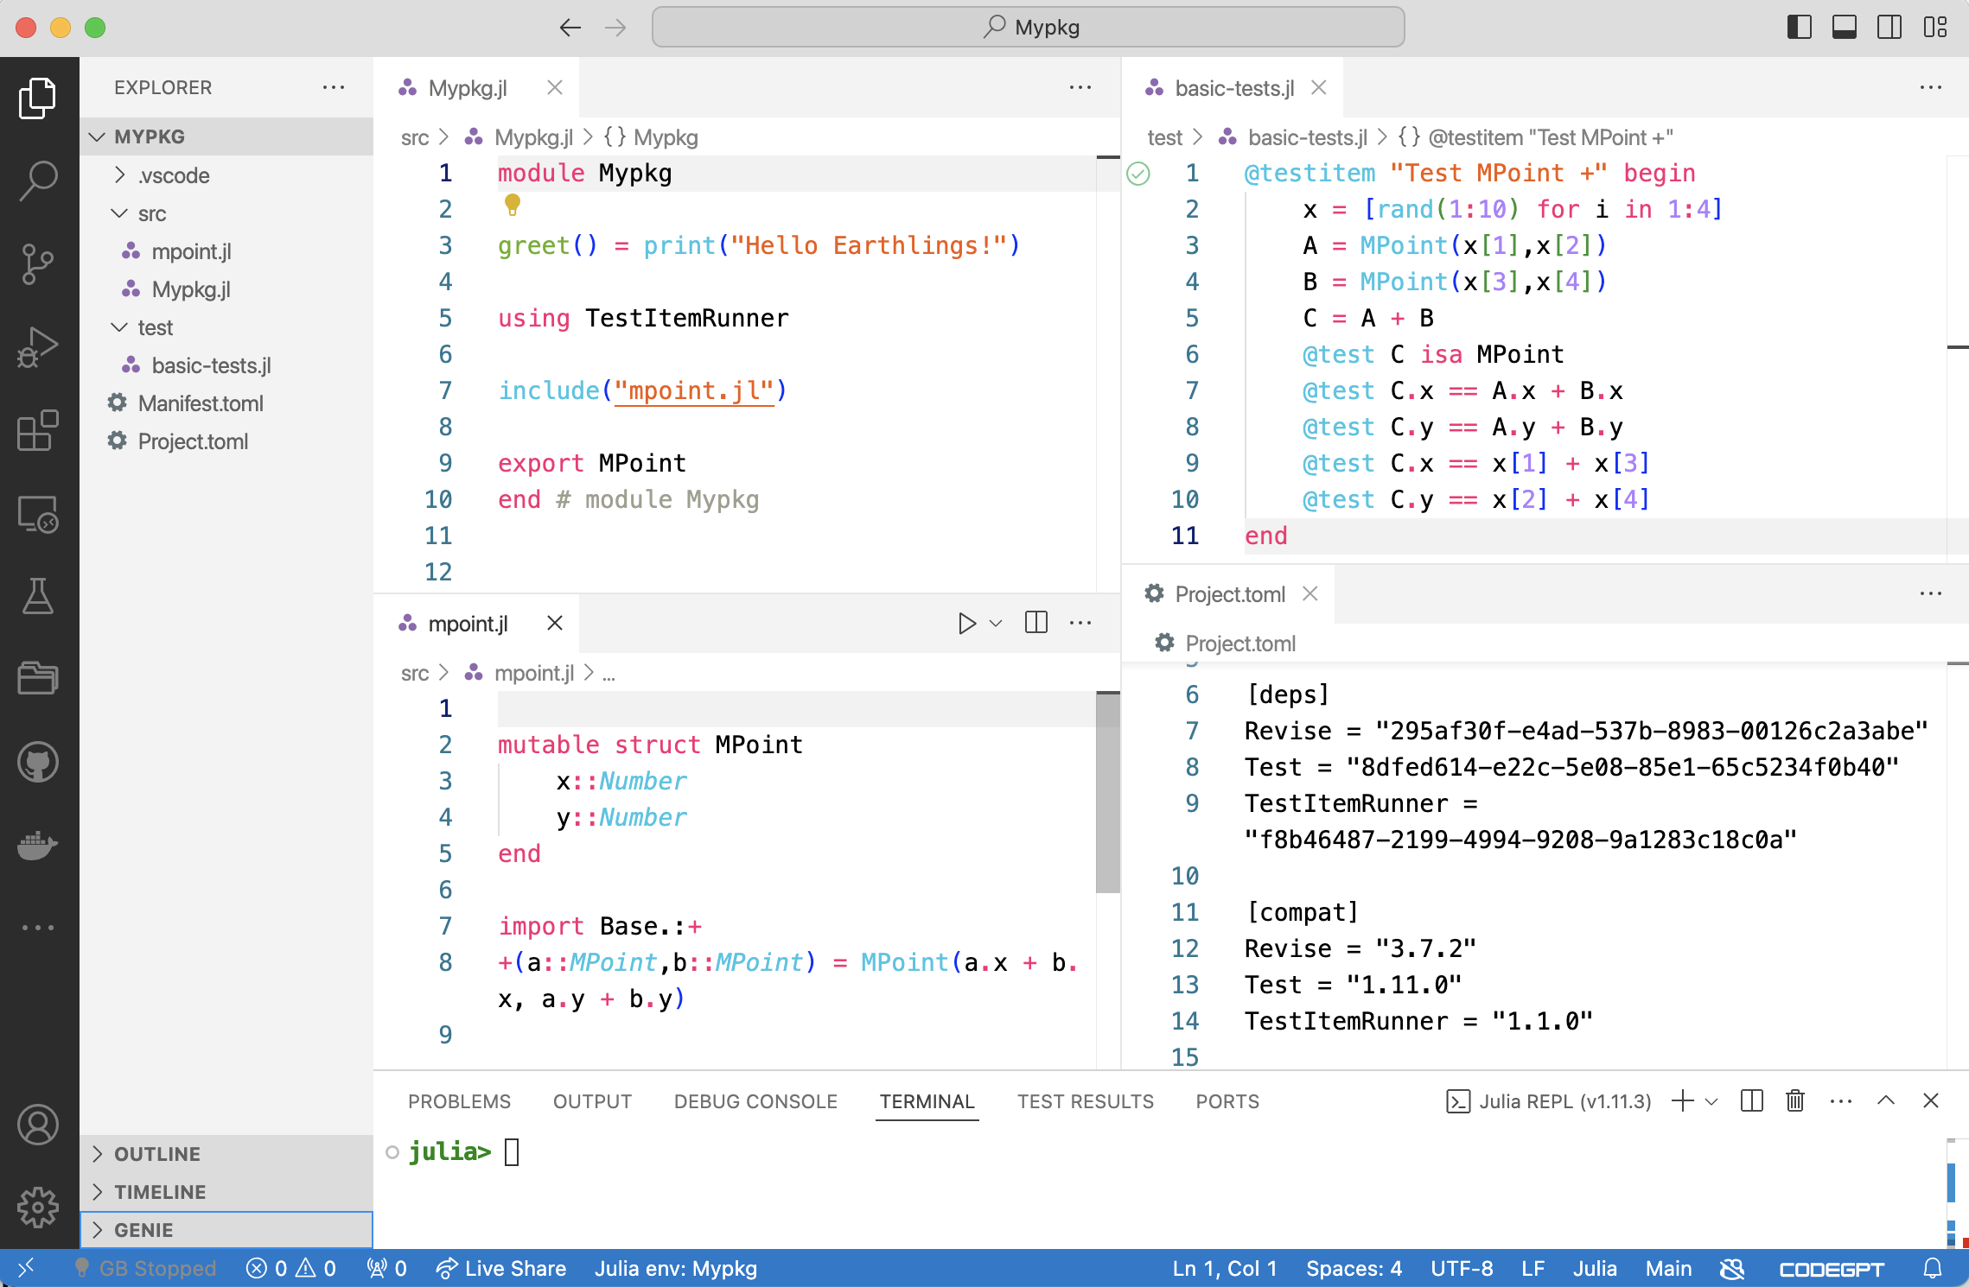1969x1287 pixels.
Task: Expand the .vscode folder
Action: click(226, 175)
